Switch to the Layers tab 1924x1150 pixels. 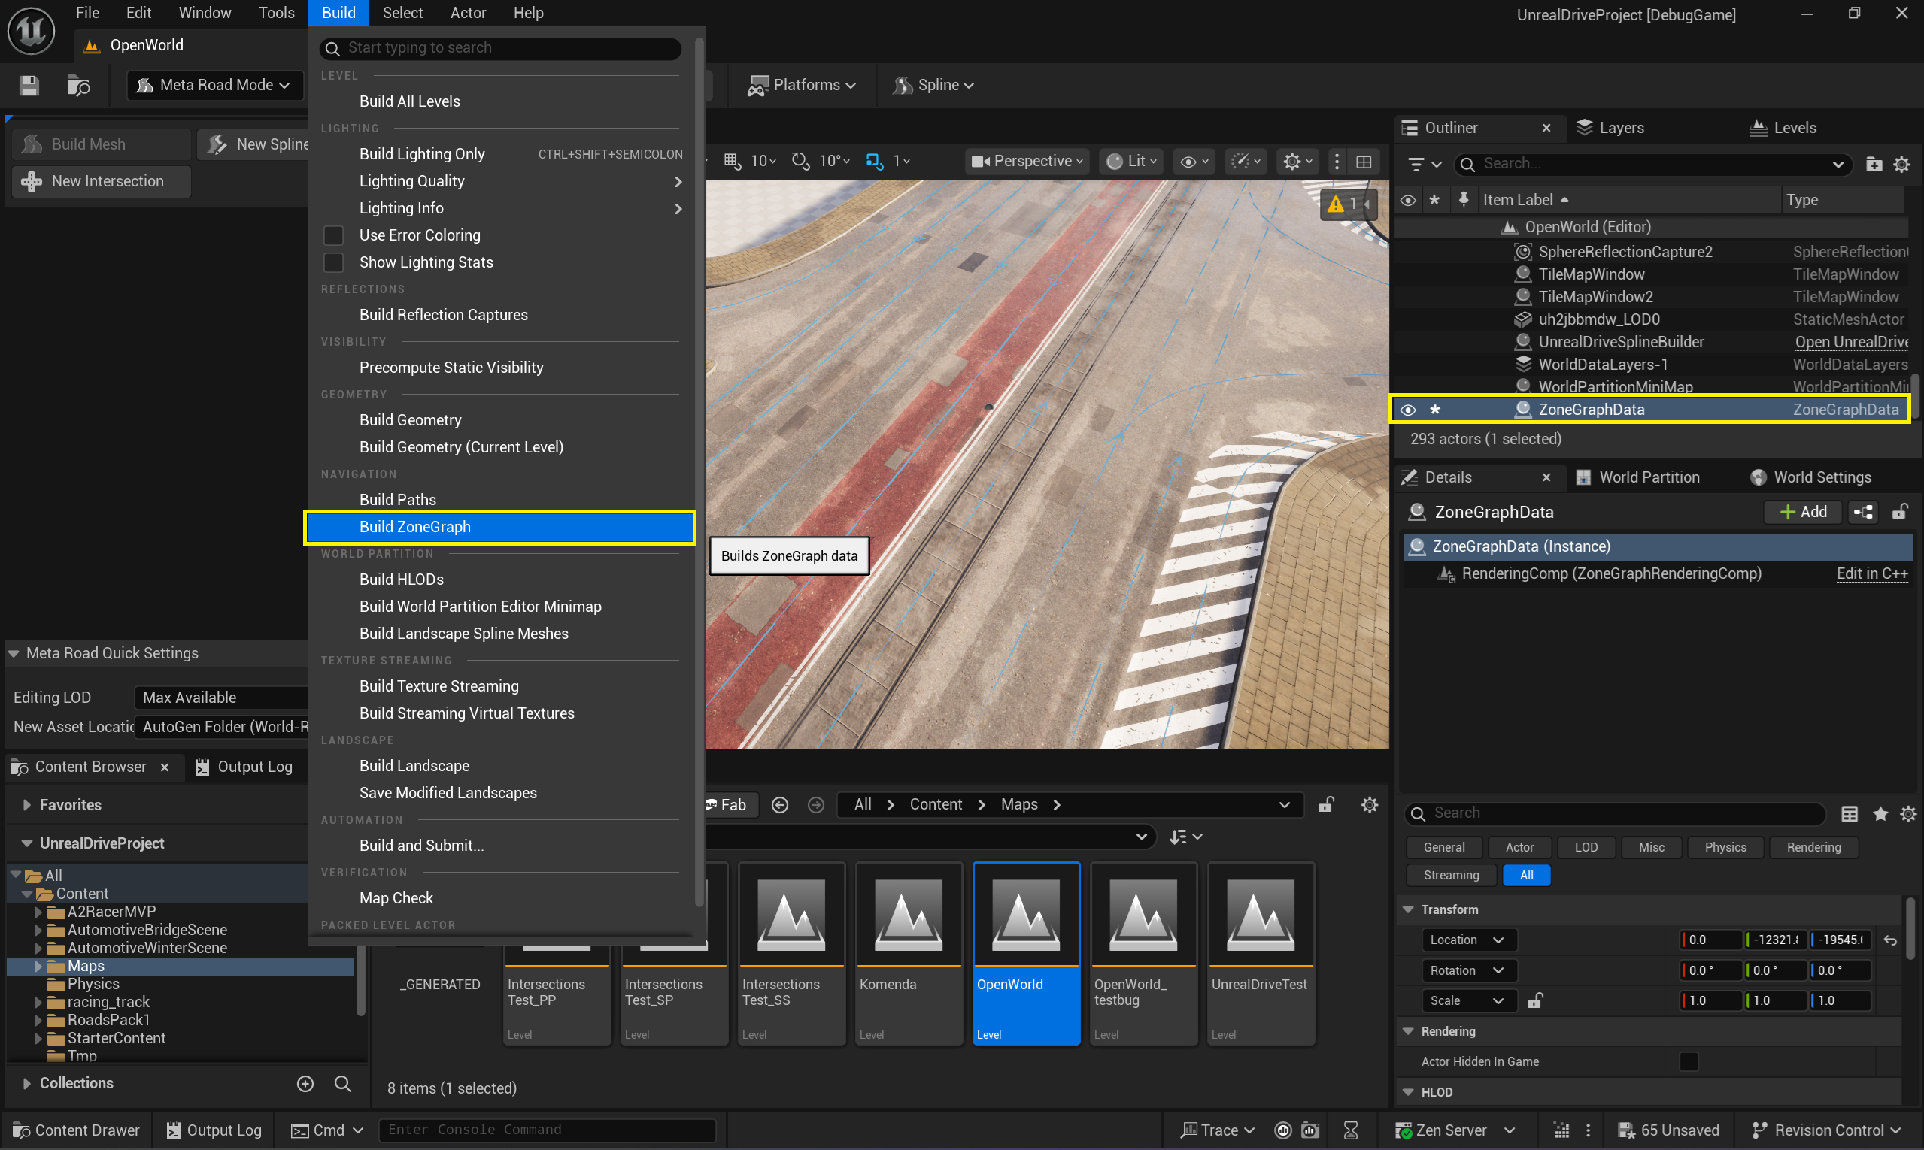pos(1610,128)
